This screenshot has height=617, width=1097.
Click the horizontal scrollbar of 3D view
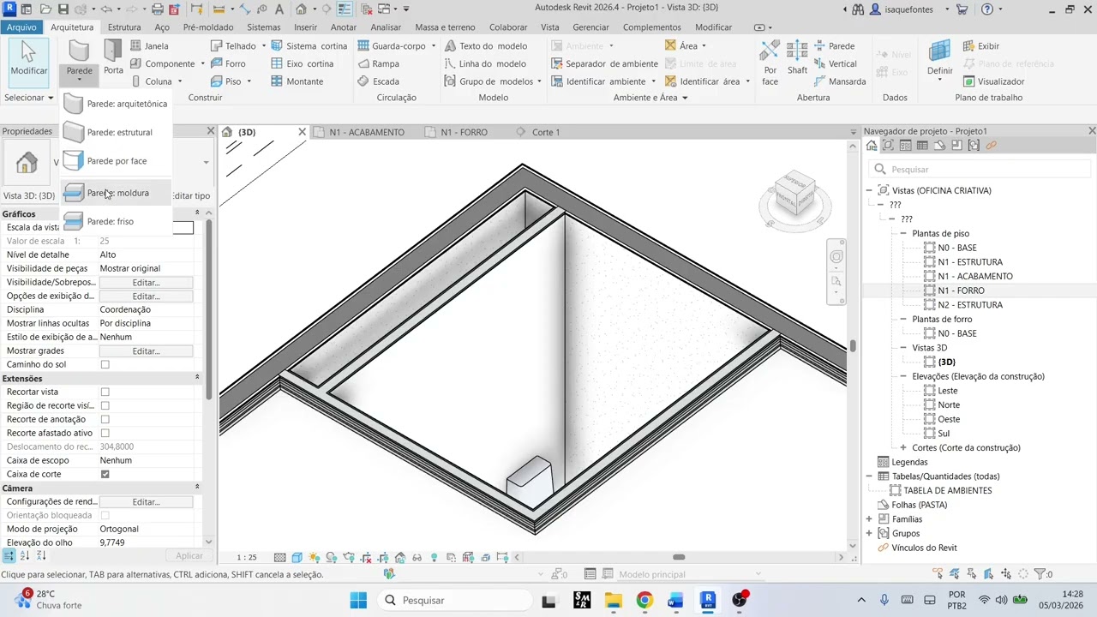[679, 557]
